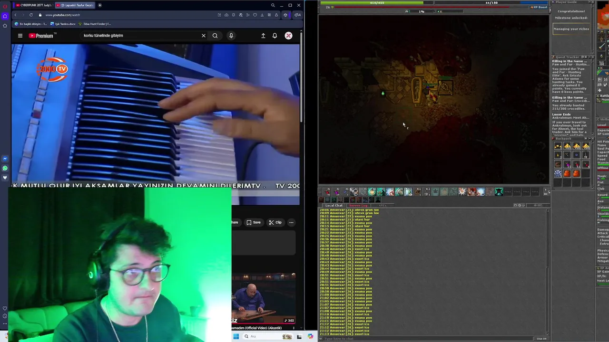Viewport: 609px width, 342px height.
Task: Click the YouTube search input field
Action: (140, 36)
